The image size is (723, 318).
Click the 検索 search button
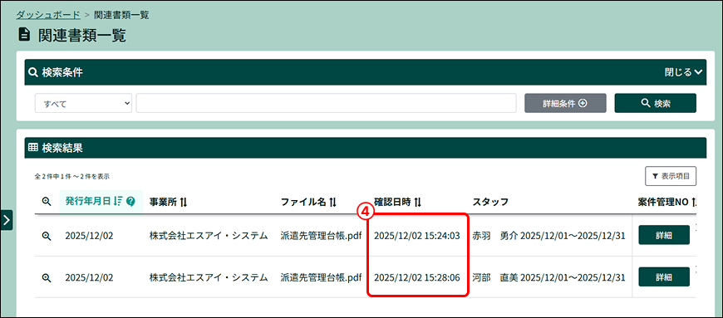[655, 103]
